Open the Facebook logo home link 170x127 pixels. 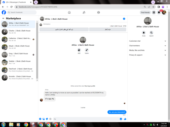point(4,12)
